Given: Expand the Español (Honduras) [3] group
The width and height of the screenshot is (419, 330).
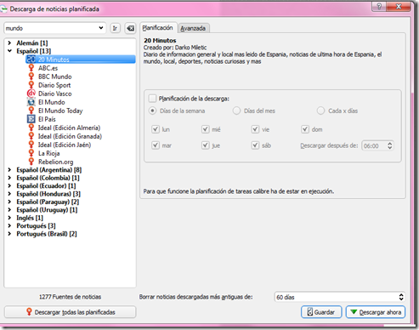Looking at the screenshot, I should pos(9,194).
